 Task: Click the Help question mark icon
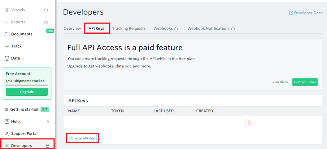tap(7, 122)
